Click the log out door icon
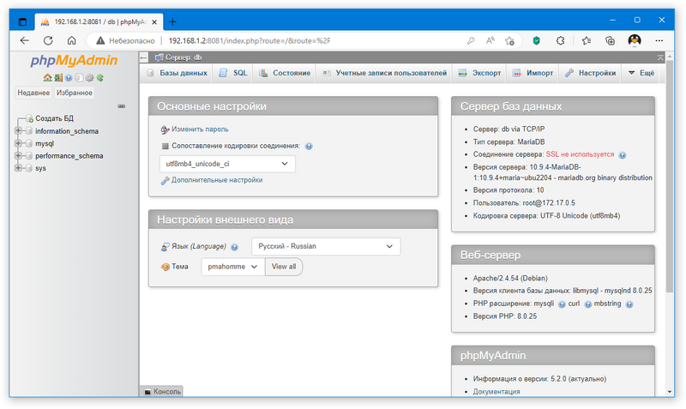The height and width of the screenshot is (409, 686). click(58, 78)
